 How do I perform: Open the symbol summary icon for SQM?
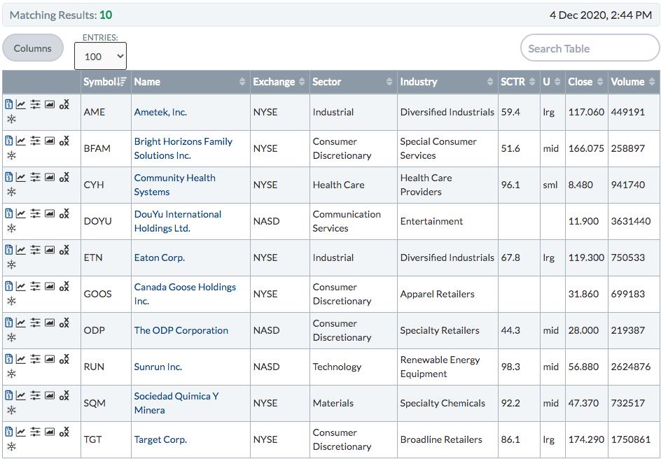pyautogui.click(x=9, y=395)
